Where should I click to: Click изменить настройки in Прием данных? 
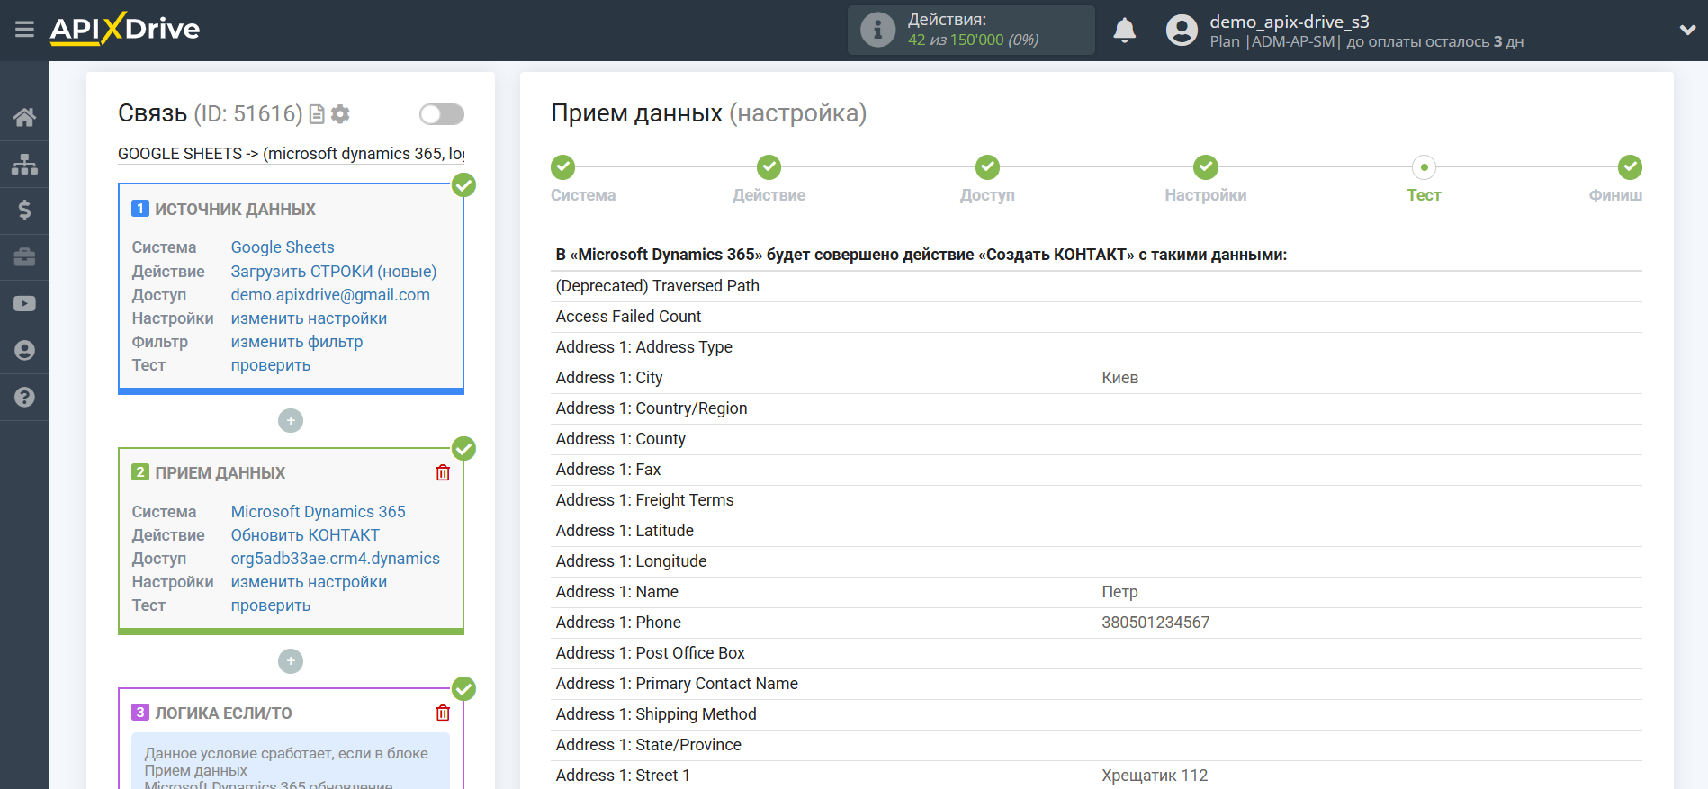coord(309,581)
